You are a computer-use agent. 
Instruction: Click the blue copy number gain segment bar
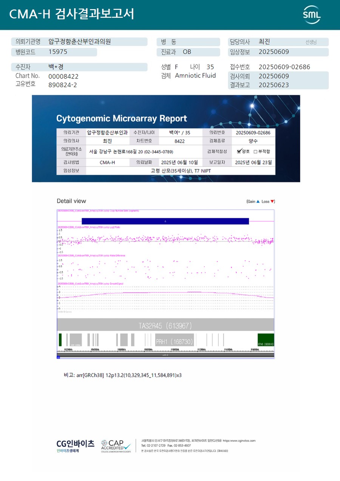point(165,221)
